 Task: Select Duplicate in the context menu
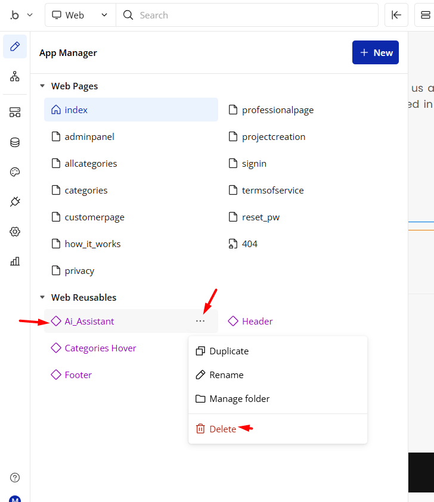pyautogui.click(x=228, y=351)
